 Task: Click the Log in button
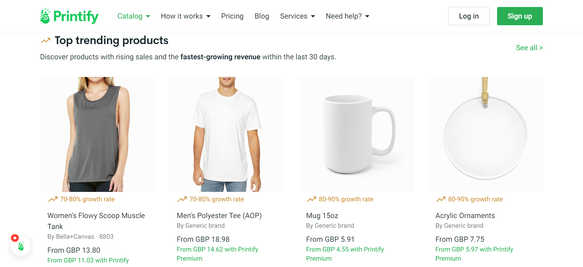click(x=469, y=16)
